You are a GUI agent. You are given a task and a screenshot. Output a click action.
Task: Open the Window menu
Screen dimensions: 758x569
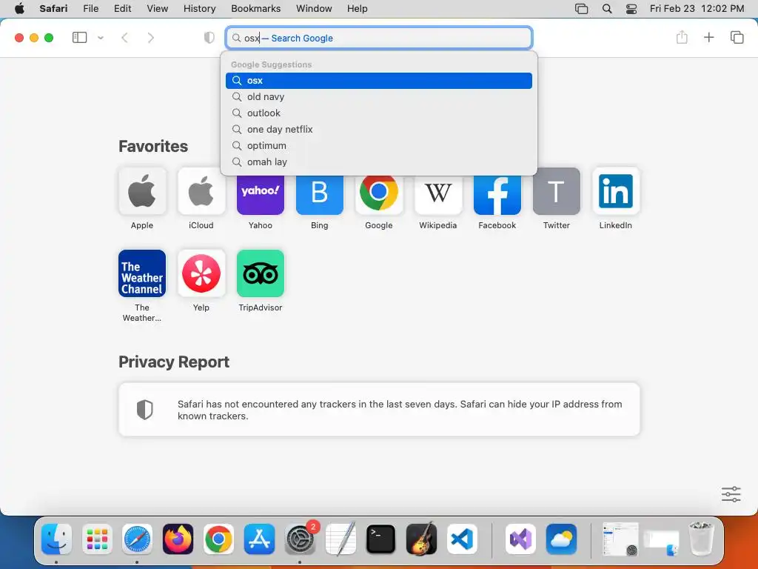click(x=314, y=8)
